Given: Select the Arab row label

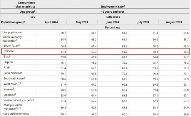Looking at the screenshot, I should (6, 67).
